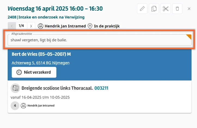
Task: Delete the appointment with the trash icon
Action: click(x=177, y=9)
